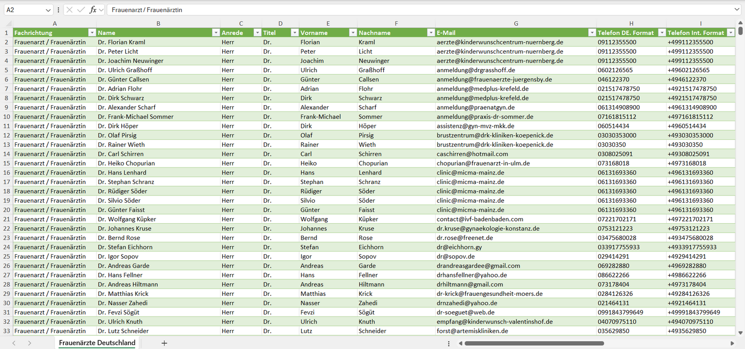Click the next sheet navigation arrow
Viewport: 745px width, 349px height.
coord(30,343)
